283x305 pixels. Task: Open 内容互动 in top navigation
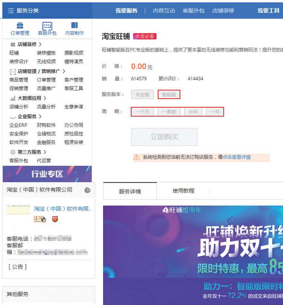click(x=164, y=11)
